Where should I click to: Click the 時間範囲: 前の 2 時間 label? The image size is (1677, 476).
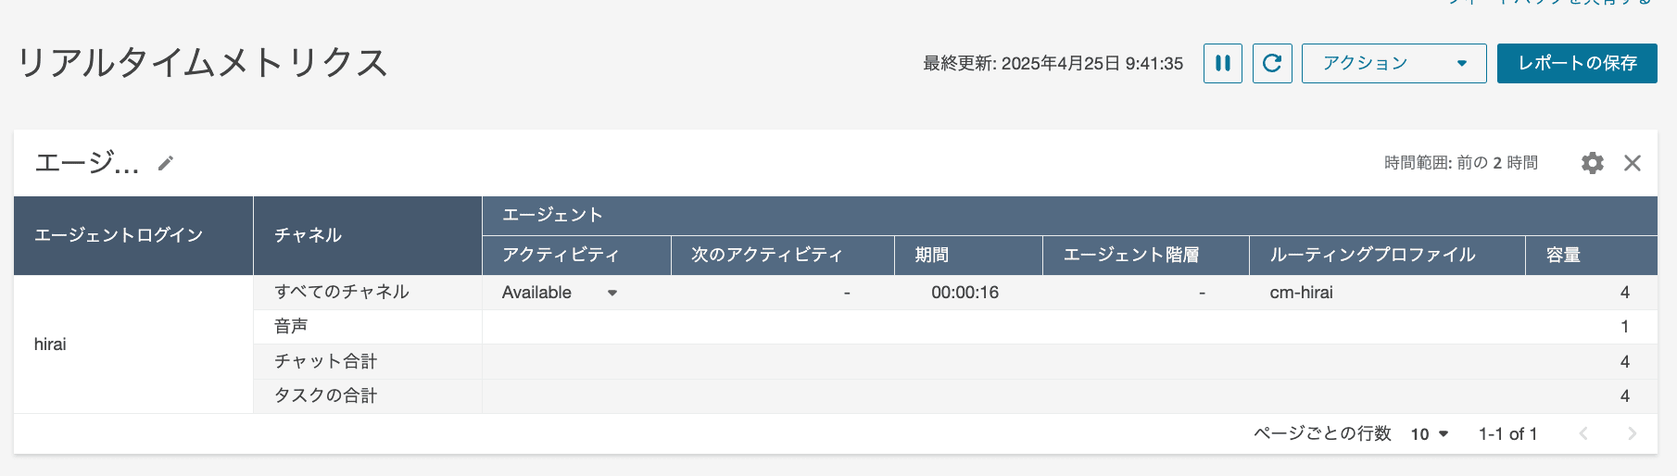coord(1461,163)
